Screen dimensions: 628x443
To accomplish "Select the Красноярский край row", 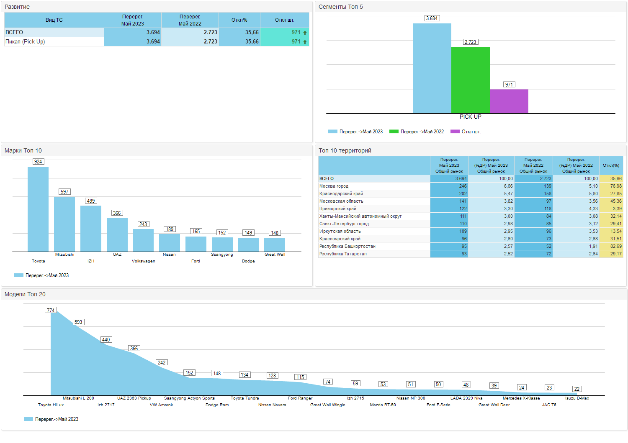I will pos(471,239).
